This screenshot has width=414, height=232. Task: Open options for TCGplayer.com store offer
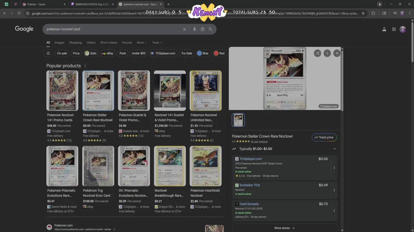(334, 168)
